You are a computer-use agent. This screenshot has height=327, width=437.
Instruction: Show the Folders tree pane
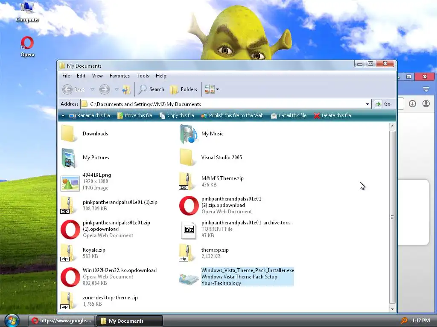[184, 89]
